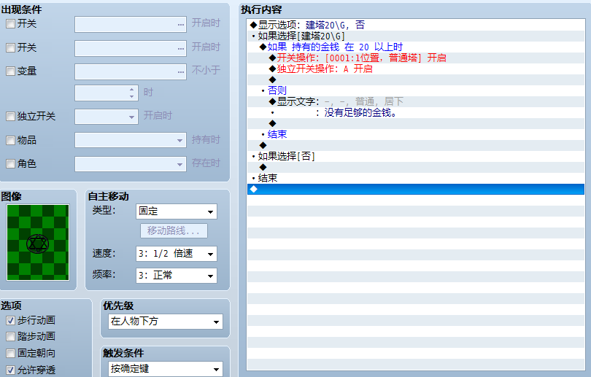Open the 类型 dropdown showing 固定

coord(177,211)
